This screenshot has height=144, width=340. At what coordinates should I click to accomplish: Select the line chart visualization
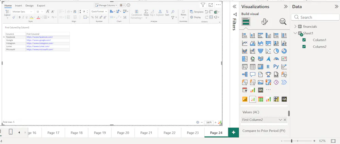click(x=244, y=43)
